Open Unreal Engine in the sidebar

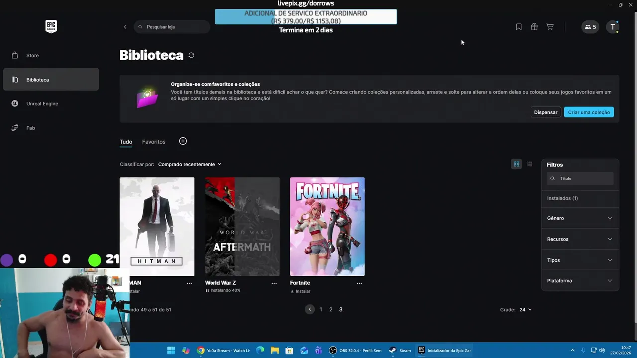click(51, 104)
